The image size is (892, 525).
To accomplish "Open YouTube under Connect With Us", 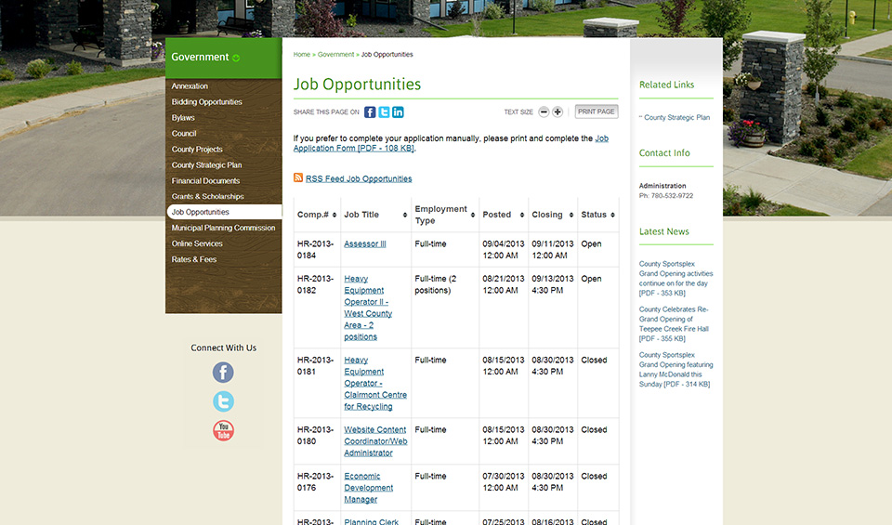I will 223,430.
